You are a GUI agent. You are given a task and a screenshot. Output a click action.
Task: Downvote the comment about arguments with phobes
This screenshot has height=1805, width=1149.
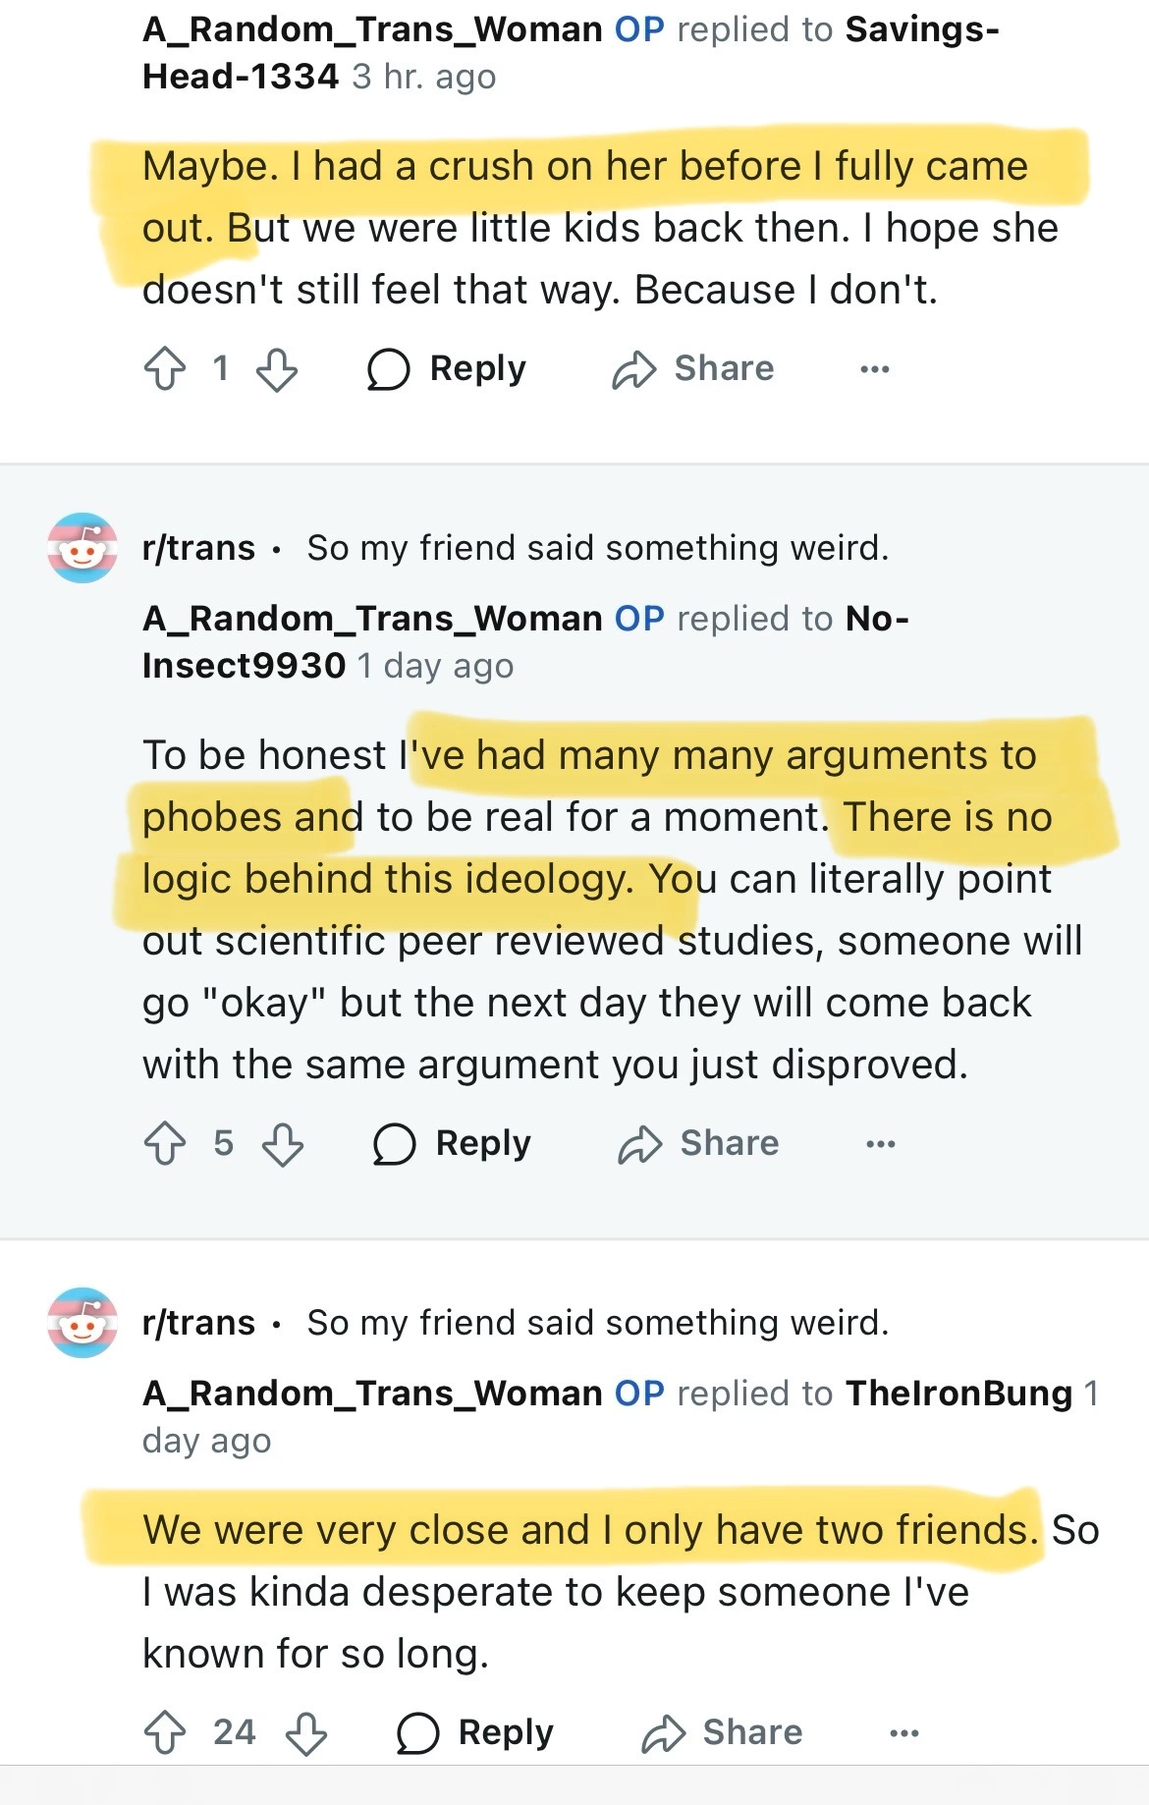pyautogui.click(x=283, y=1144)
